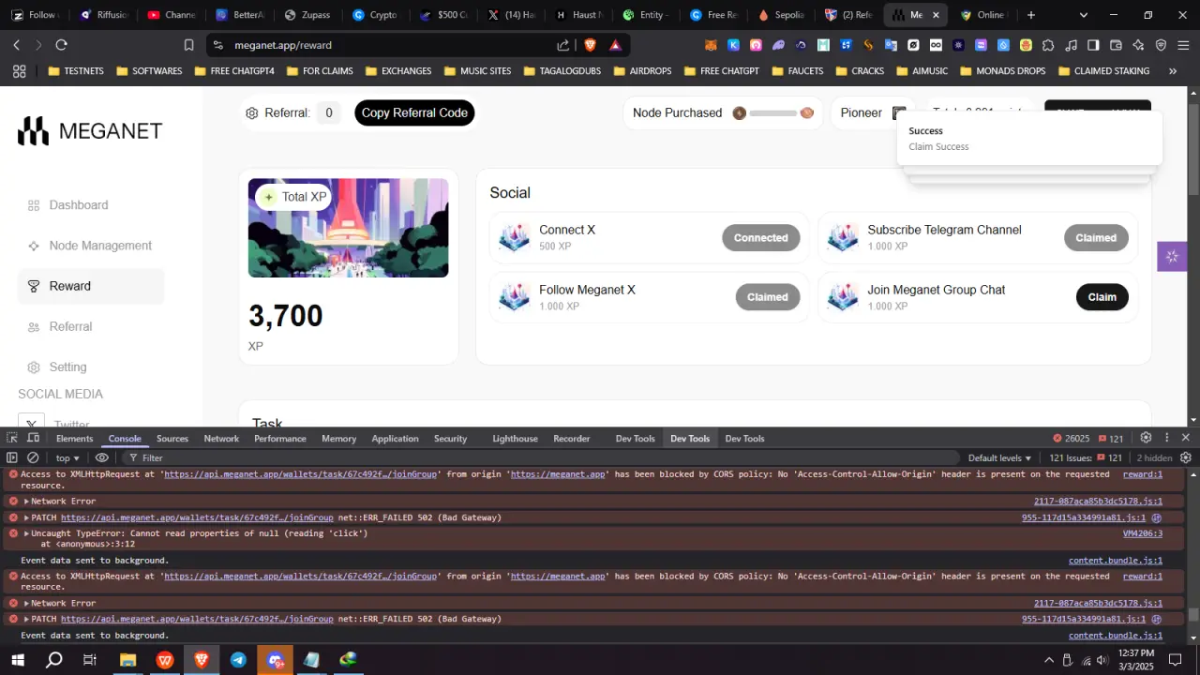Expand the last PATCH joinGroup error
The width and height of the screenshot is (1200, 675).
(26, 619)
